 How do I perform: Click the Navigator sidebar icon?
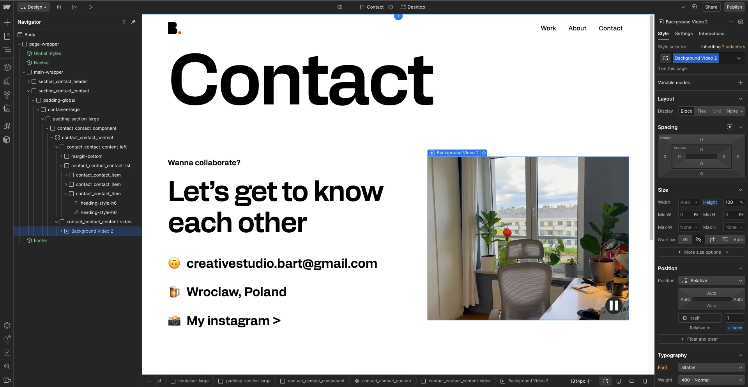click(x=7, y=50)
